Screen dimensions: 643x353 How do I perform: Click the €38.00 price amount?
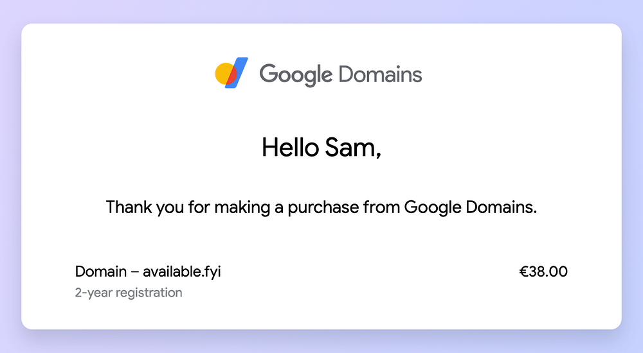(543, 271)
